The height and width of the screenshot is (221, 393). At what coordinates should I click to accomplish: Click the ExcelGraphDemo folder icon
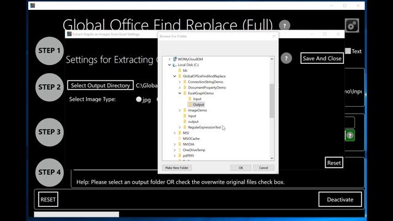[185, 93]
